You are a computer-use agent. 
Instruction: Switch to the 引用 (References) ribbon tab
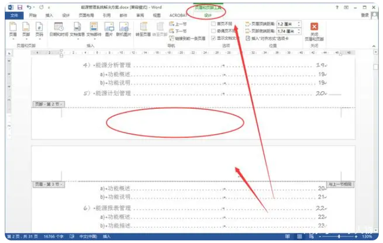(107, 15)
